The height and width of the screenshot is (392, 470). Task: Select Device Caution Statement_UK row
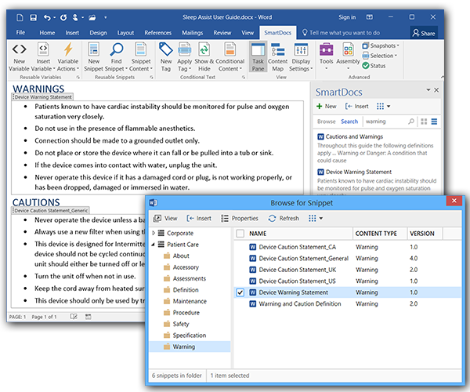click(348, 270)
